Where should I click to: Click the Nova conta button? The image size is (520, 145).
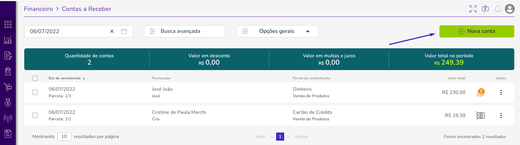(477, 31)
